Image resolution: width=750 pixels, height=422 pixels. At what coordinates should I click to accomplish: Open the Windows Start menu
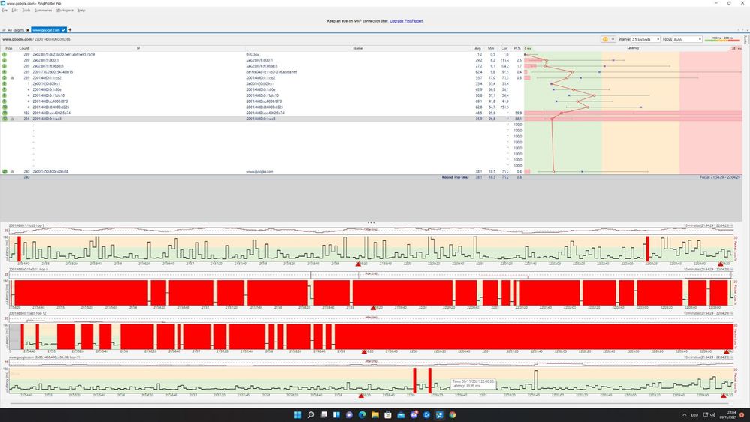pos(298,414)
